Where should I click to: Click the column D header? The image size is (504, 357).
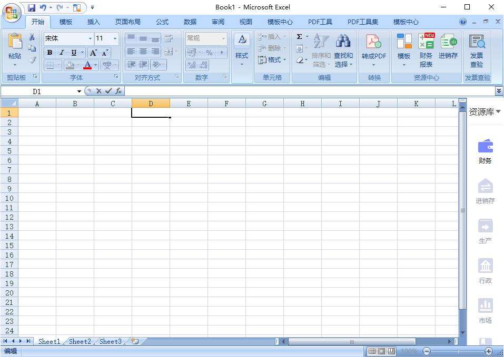[151, 103]
